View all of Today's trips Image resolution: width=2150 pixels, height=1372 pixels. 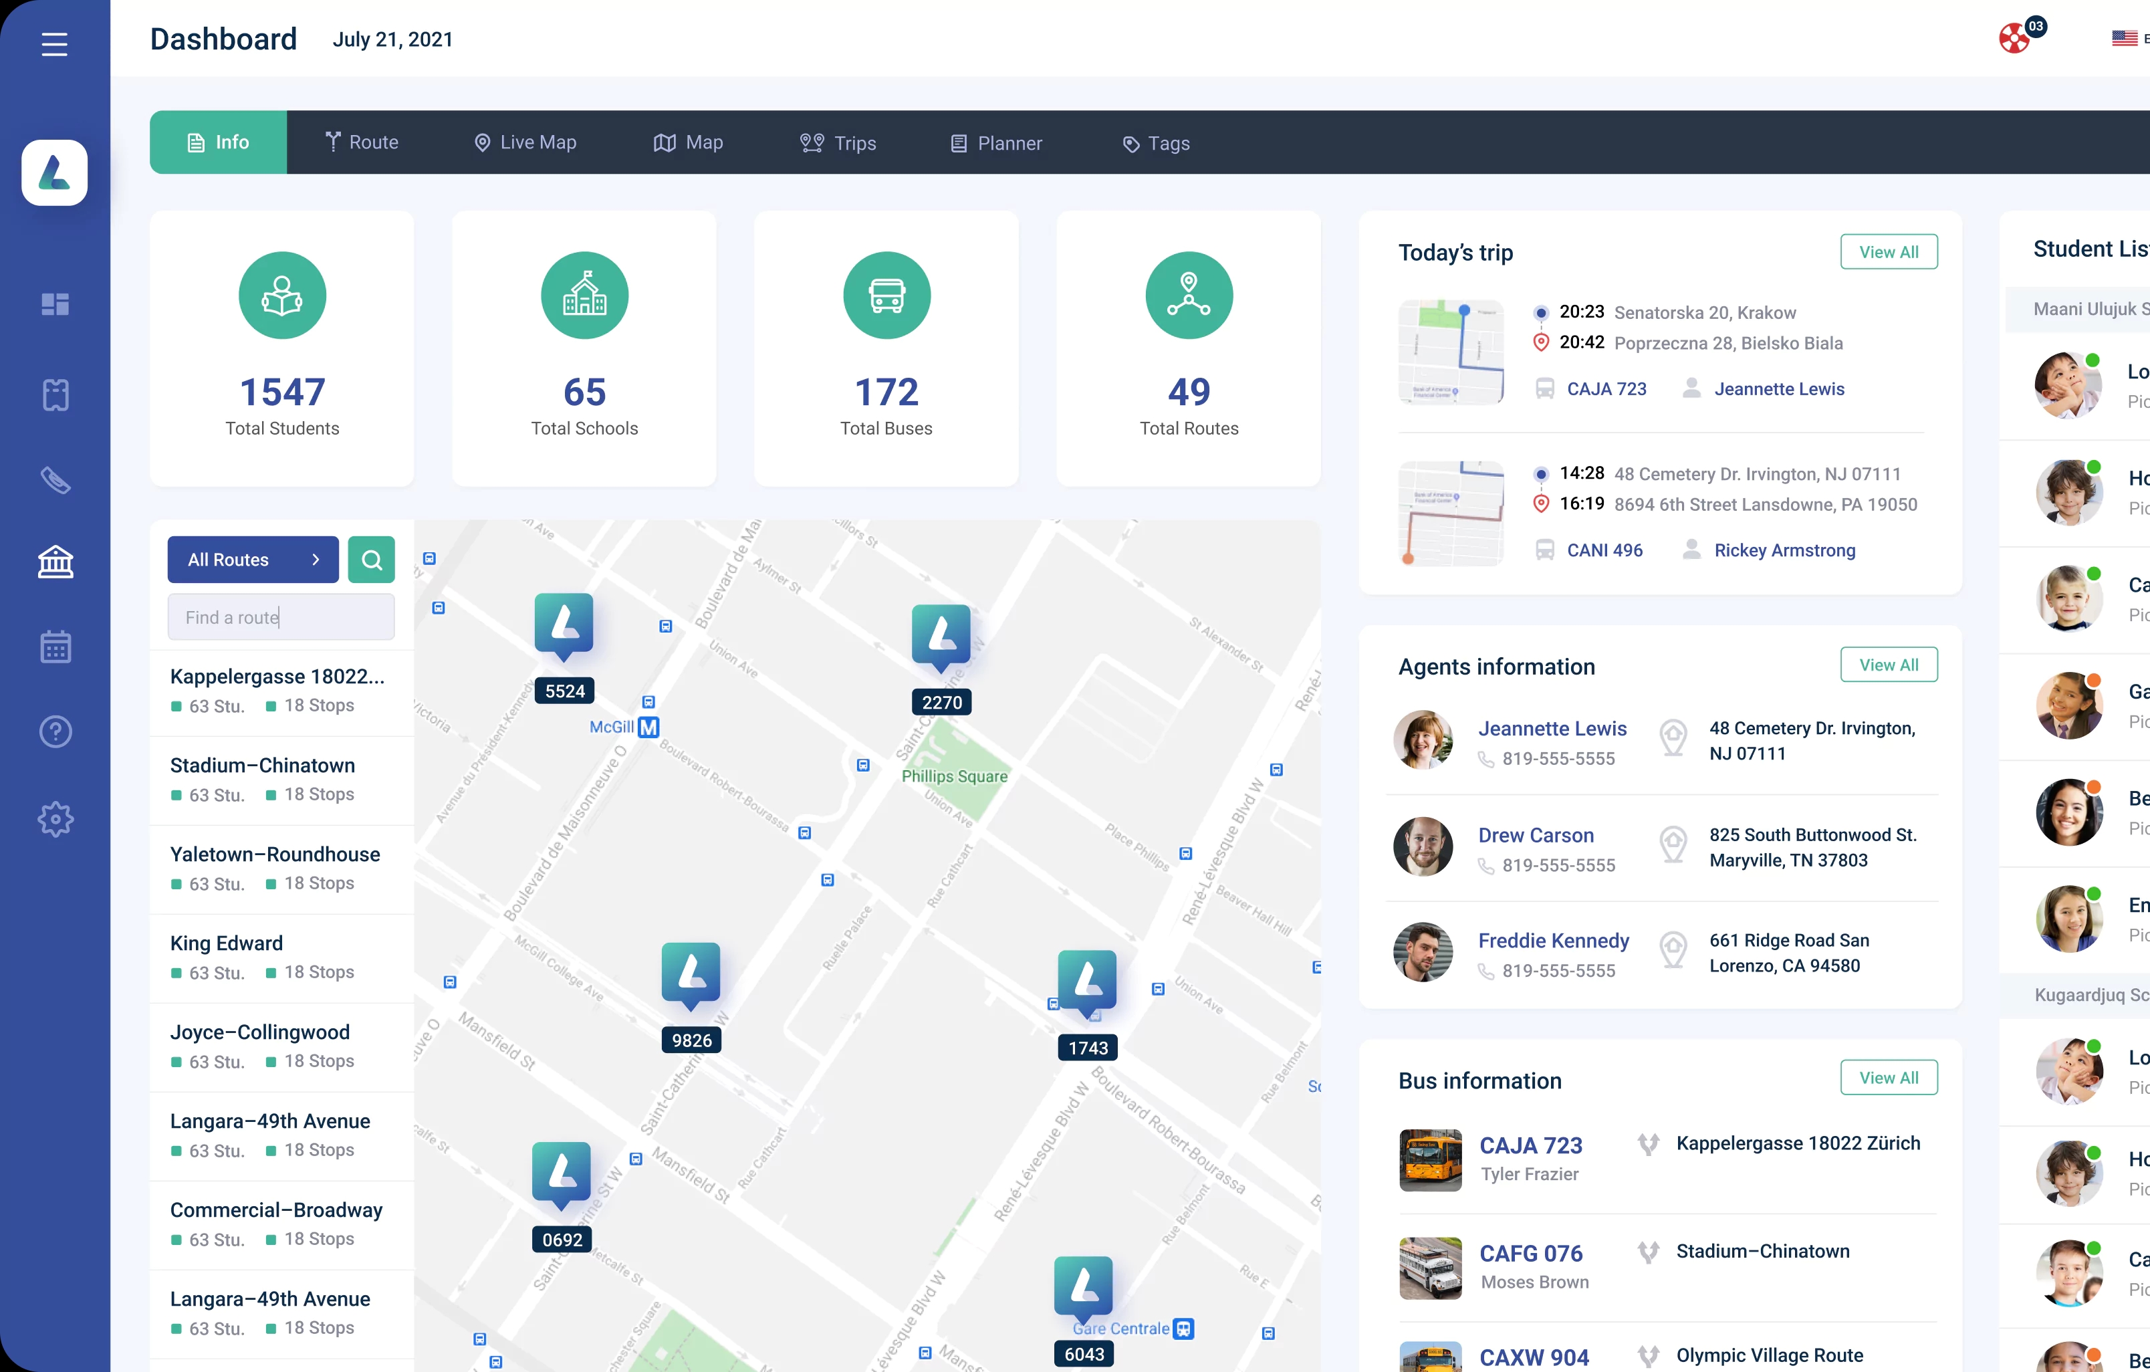point(1889,252)
